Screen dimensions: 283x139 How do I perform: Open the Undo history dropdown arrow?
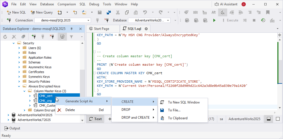[152, 12]
